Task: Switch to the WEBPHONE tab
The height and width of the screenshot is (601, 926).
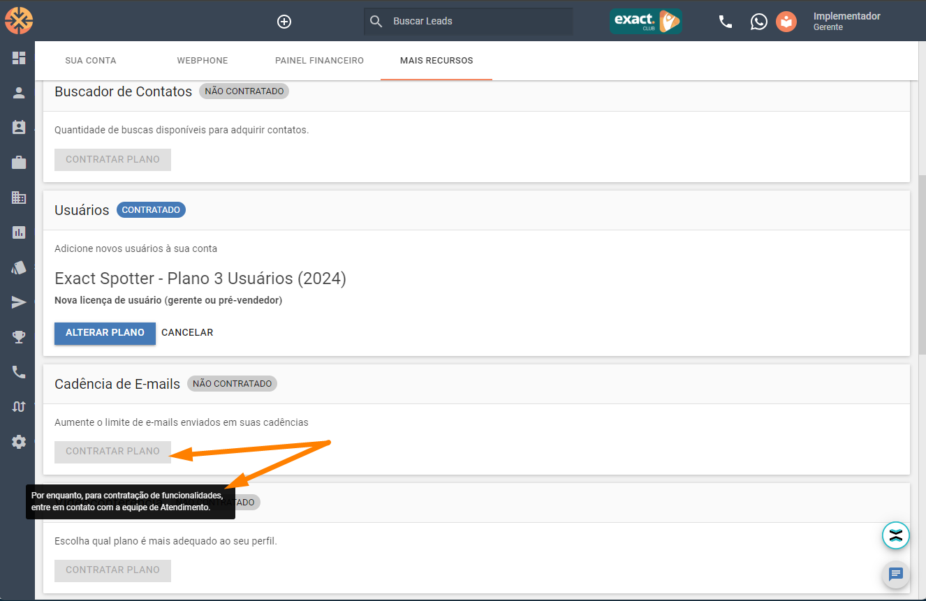Action: point(203,61)
